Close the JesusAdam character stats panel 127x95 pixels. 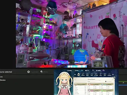click(114, 78)
